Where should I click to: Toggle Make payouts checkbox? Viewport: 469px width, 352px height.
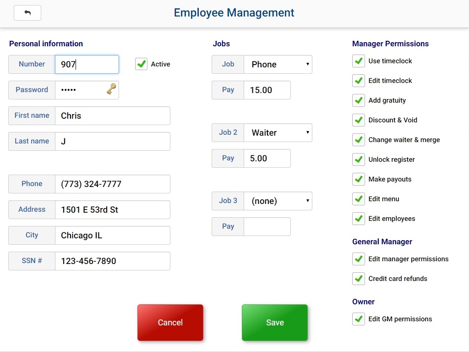358,180
